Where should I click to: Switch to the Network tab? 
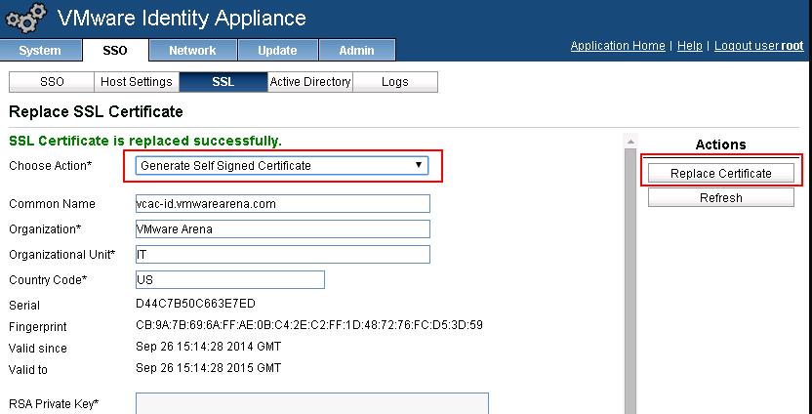[x=192, y=50]
